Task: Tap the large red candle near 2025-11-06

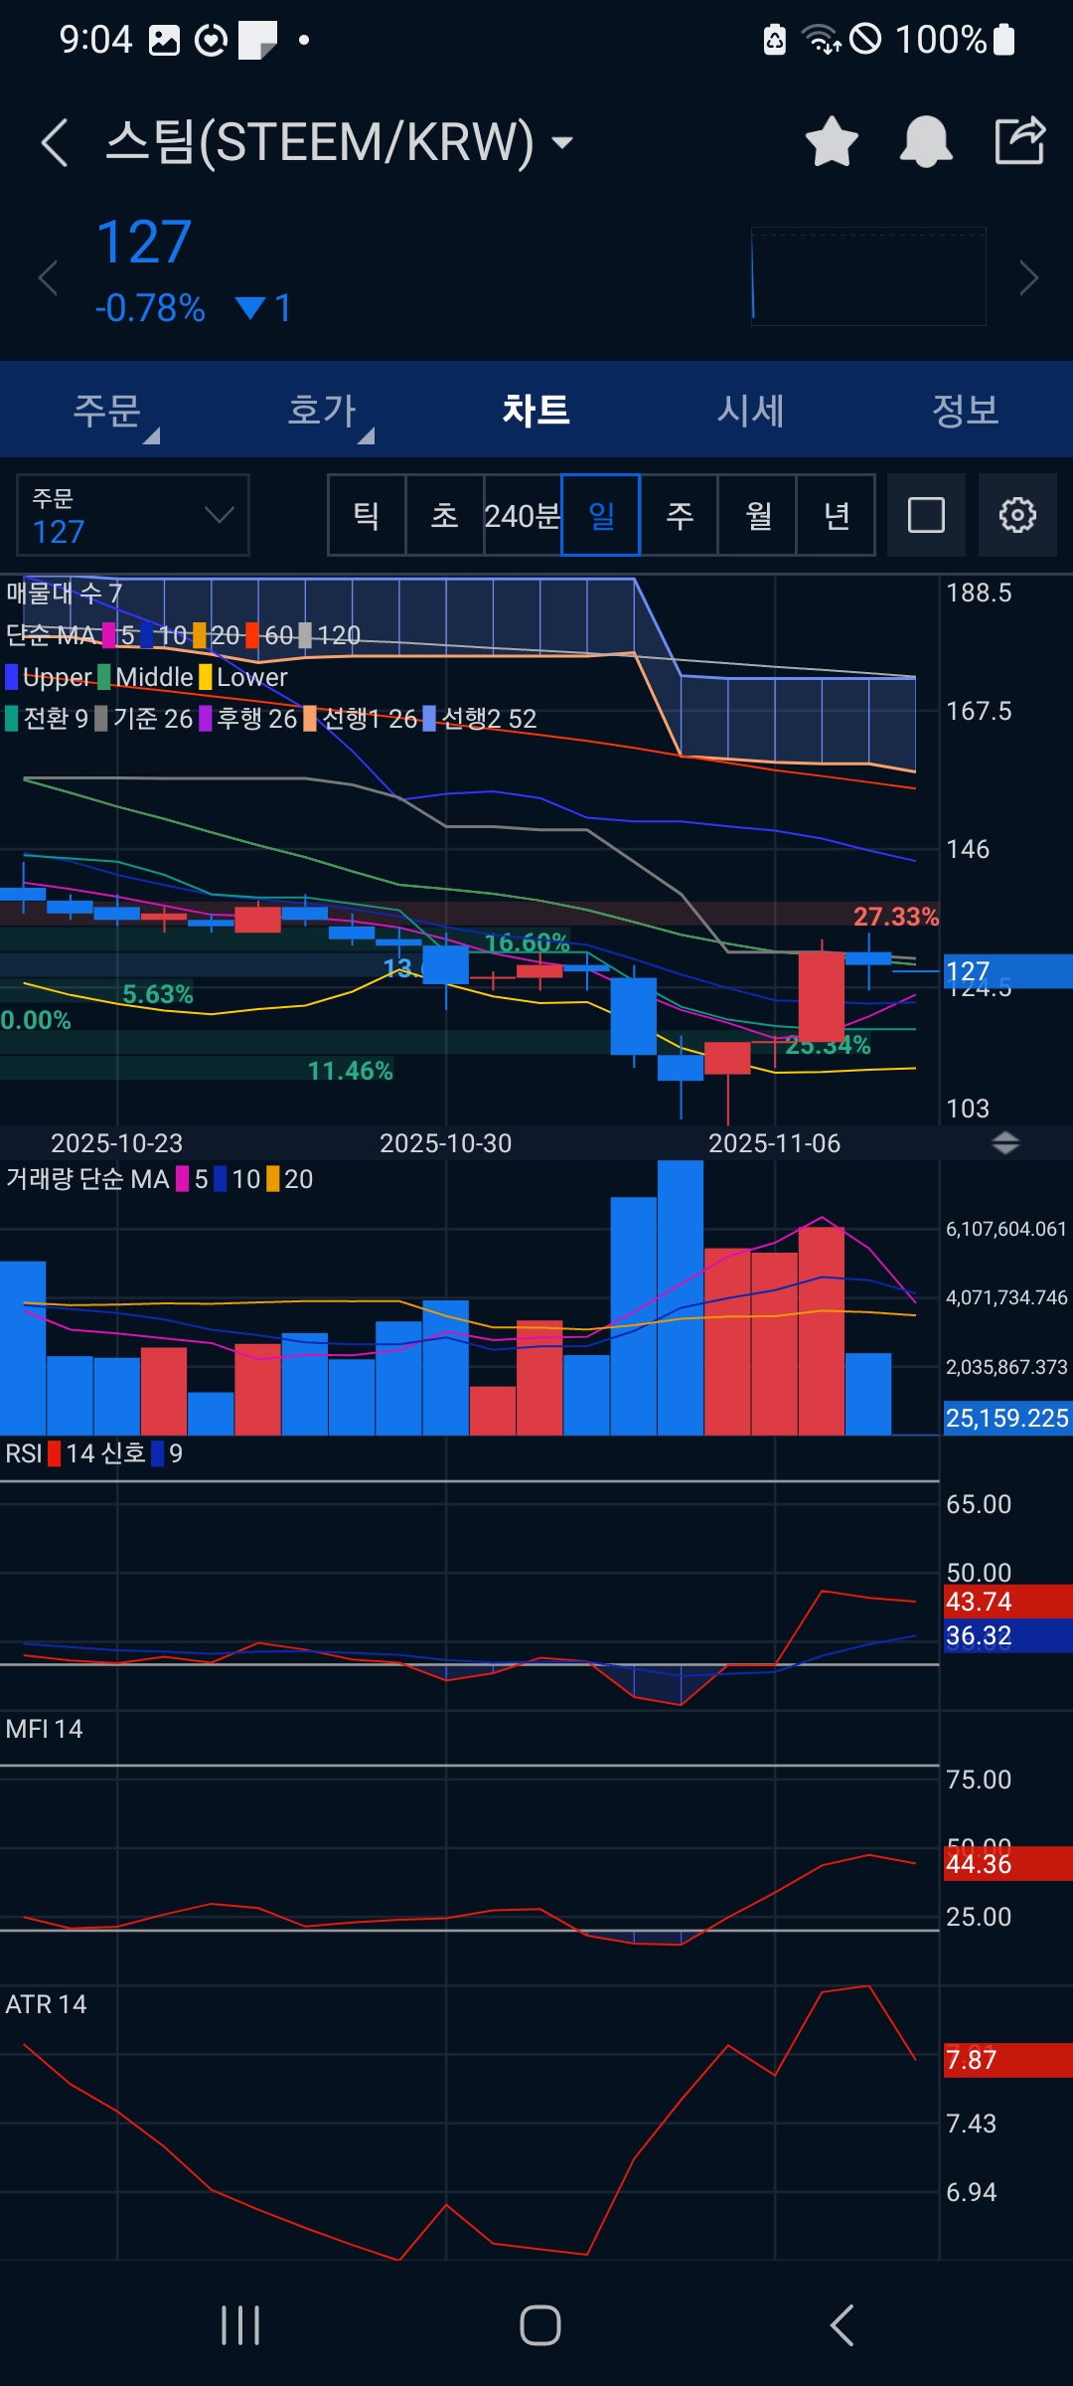Action: [822, 997]
